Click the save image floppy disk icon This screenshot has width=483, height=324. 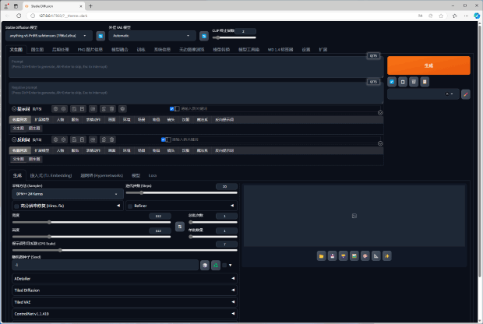(333, 256)
